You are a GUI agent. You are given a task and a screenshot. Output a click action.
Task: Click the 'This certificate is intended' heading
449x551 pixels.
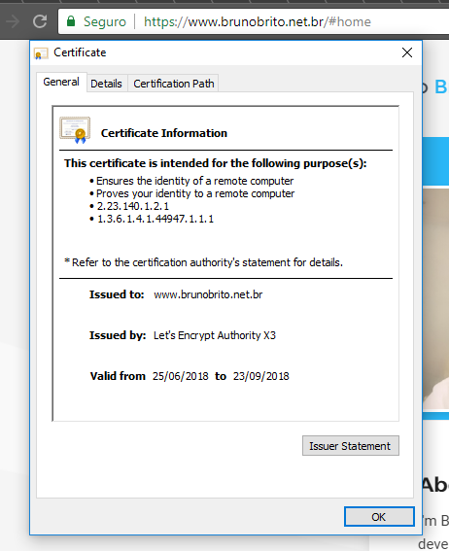(x=216, y=163)
